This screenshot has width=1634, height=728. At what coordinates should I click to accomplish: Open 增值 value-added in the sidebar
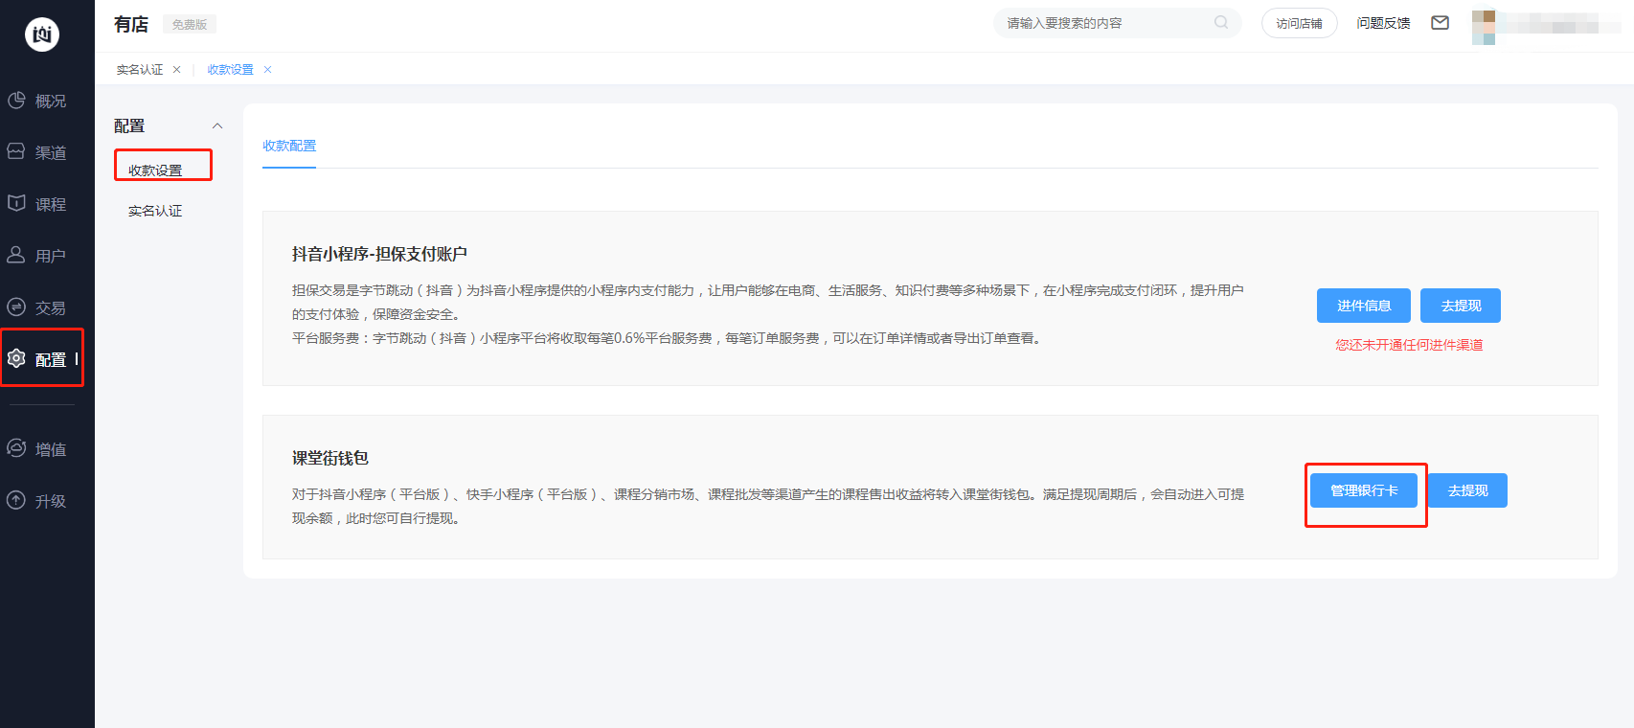(38, 449)
